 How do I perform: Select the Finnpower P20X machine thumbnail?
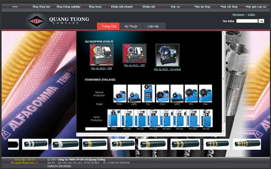coord(120,93)
